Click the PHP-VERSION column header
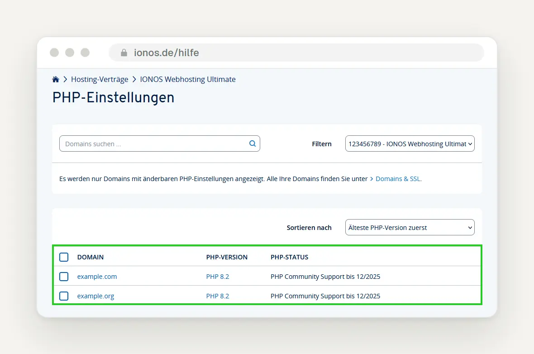 [227, 257]
